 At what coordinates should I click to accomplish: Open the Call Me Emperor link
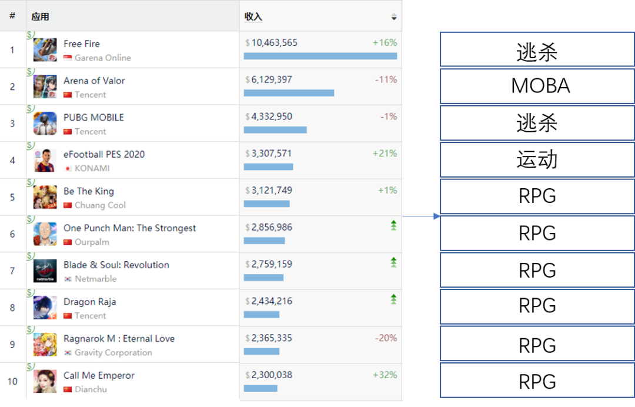pyautogui.click(x=99, y=375)
